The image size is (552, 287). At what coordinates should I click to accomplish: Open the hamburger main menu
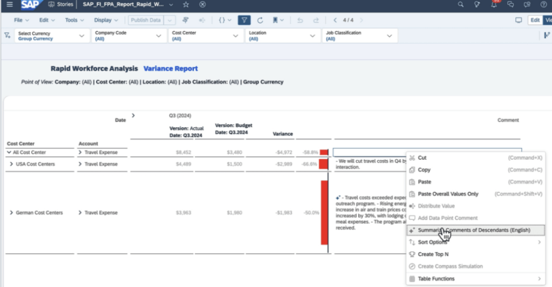tap(9, 4)
